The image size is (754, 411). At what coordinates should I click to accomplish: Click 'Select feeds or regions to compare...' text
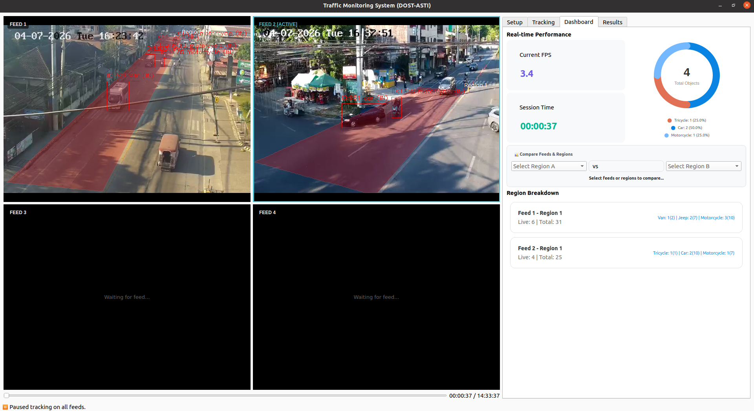pos(626,178)
